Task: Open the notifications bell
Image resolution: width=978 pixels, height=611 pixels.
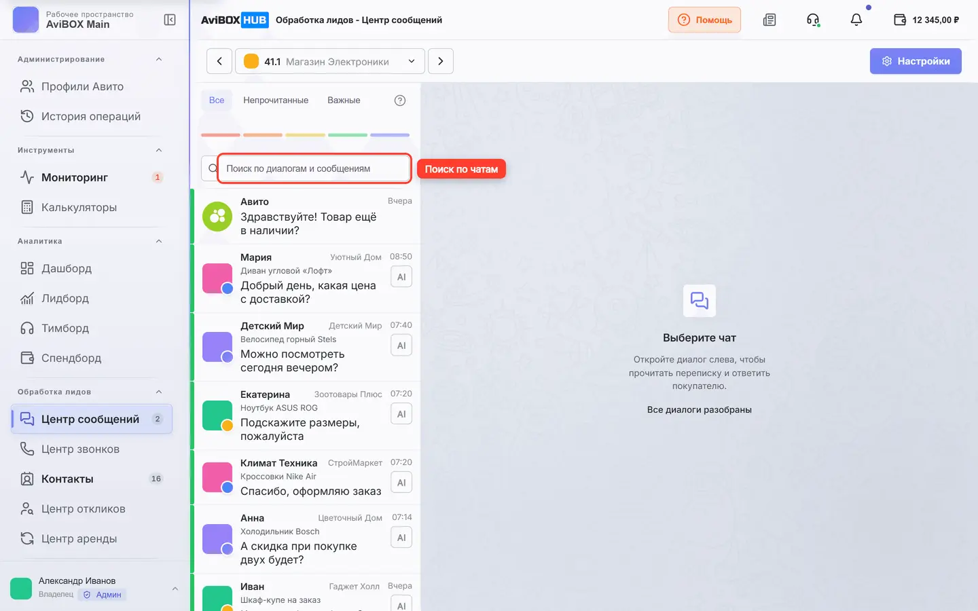Action: click(856, 20)
